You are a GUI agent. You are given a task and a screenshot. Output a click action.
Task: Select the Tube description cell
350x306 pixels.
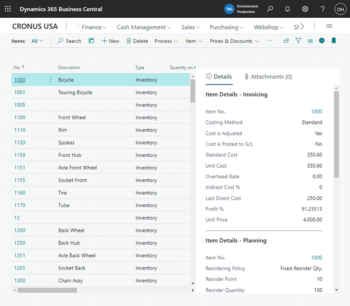pyautogui.click(x=64, y=205)
